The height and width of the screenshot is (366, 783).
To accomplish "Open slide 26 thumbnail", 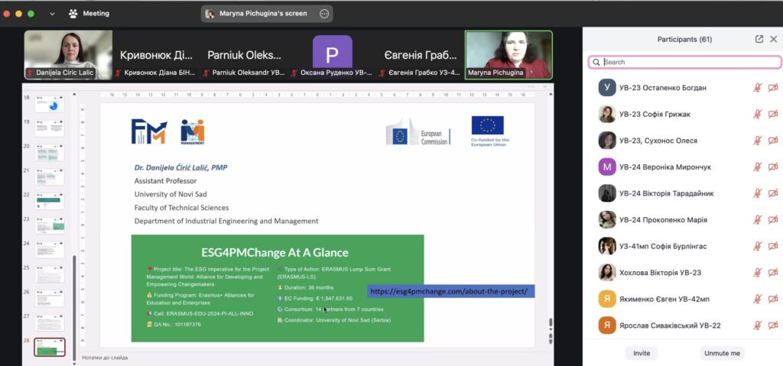I will [50, 299].
